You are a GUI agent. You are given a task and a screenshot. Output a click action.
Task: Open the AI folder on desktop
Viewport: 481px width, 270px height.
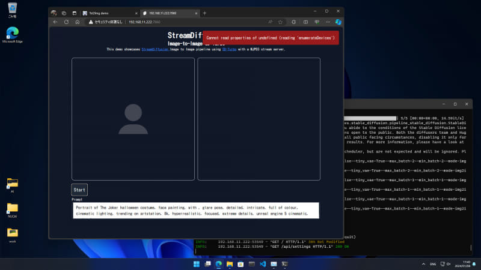click(x=12, y=185)
